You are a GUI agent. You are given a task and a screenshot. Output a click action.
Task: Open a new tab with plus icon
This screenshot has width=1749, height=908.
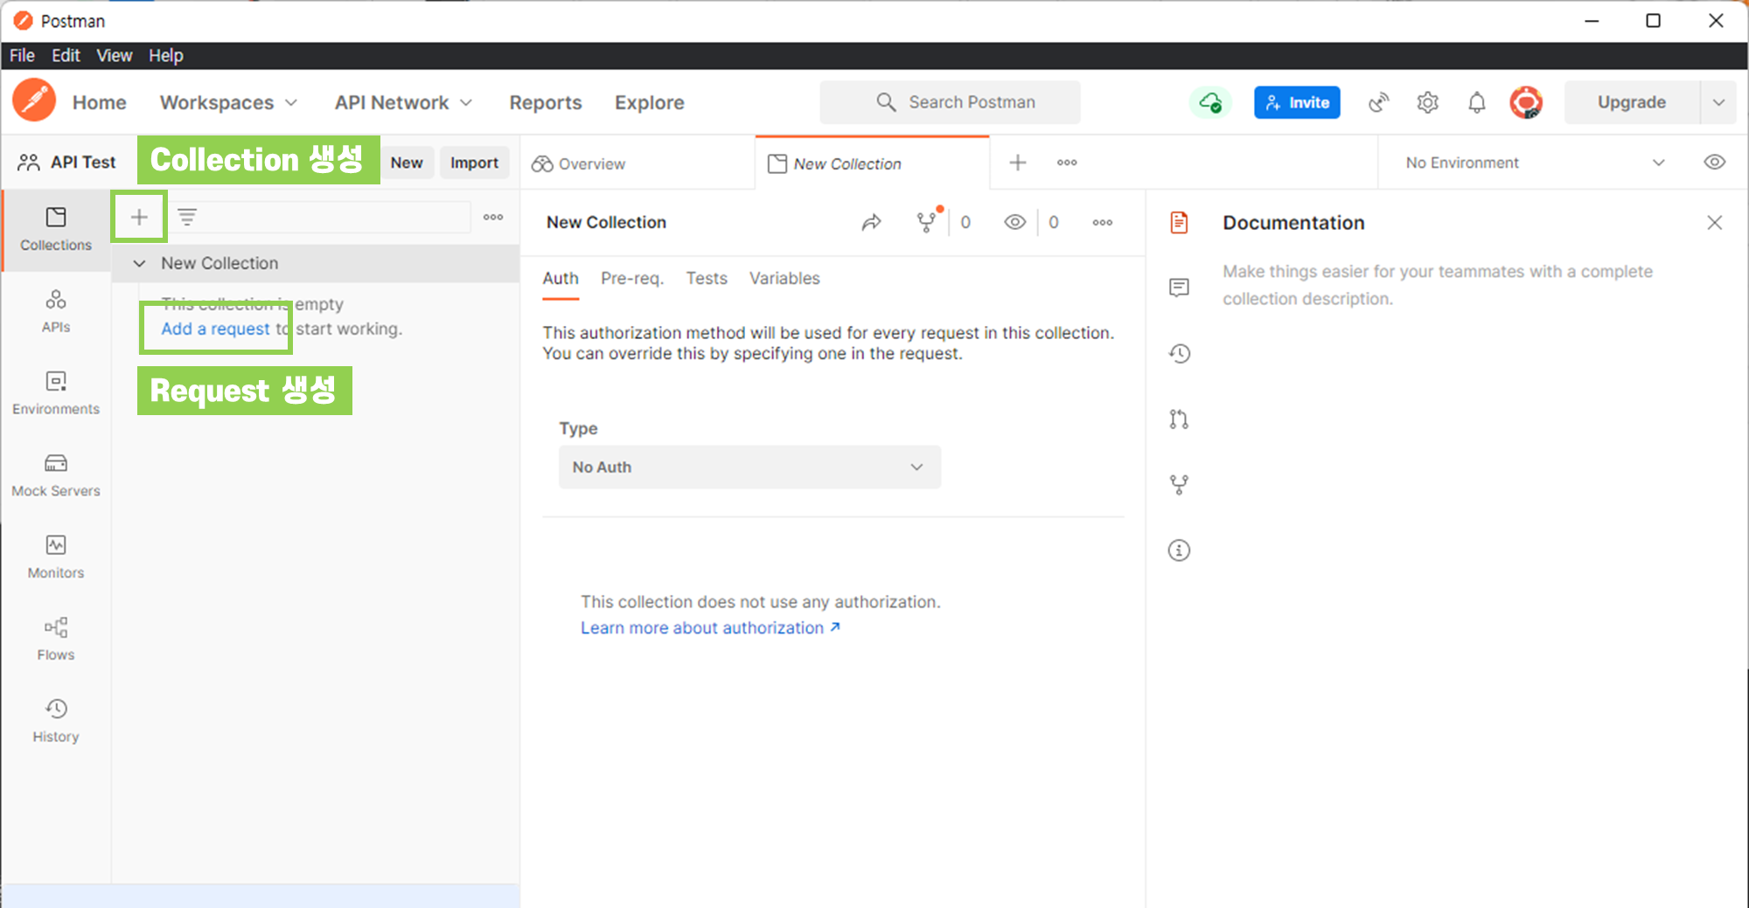(1018, 163)
